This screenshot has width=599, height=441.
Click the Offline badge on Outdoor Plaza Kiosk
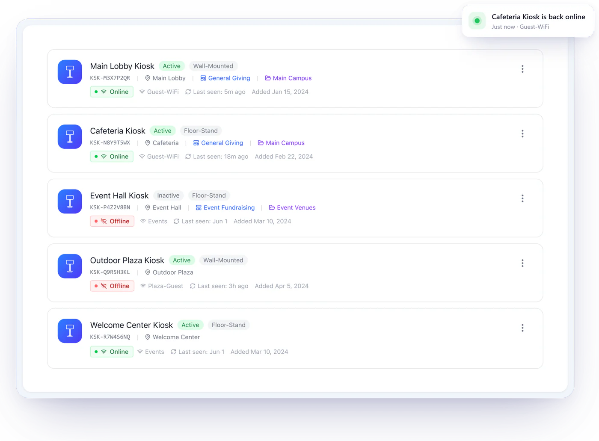tap(112, 286)
